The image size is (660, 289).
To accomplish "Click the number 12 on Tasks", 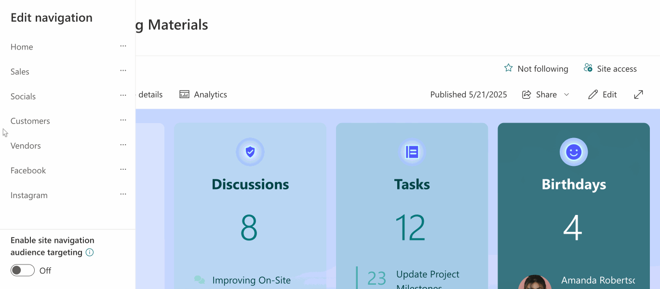I will coord(410,227).
